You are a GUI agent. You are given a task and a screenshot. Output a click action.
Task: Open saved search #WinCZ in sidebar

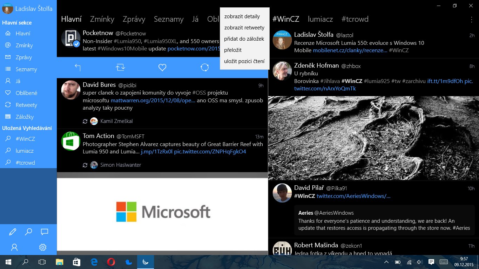[28, 139]
